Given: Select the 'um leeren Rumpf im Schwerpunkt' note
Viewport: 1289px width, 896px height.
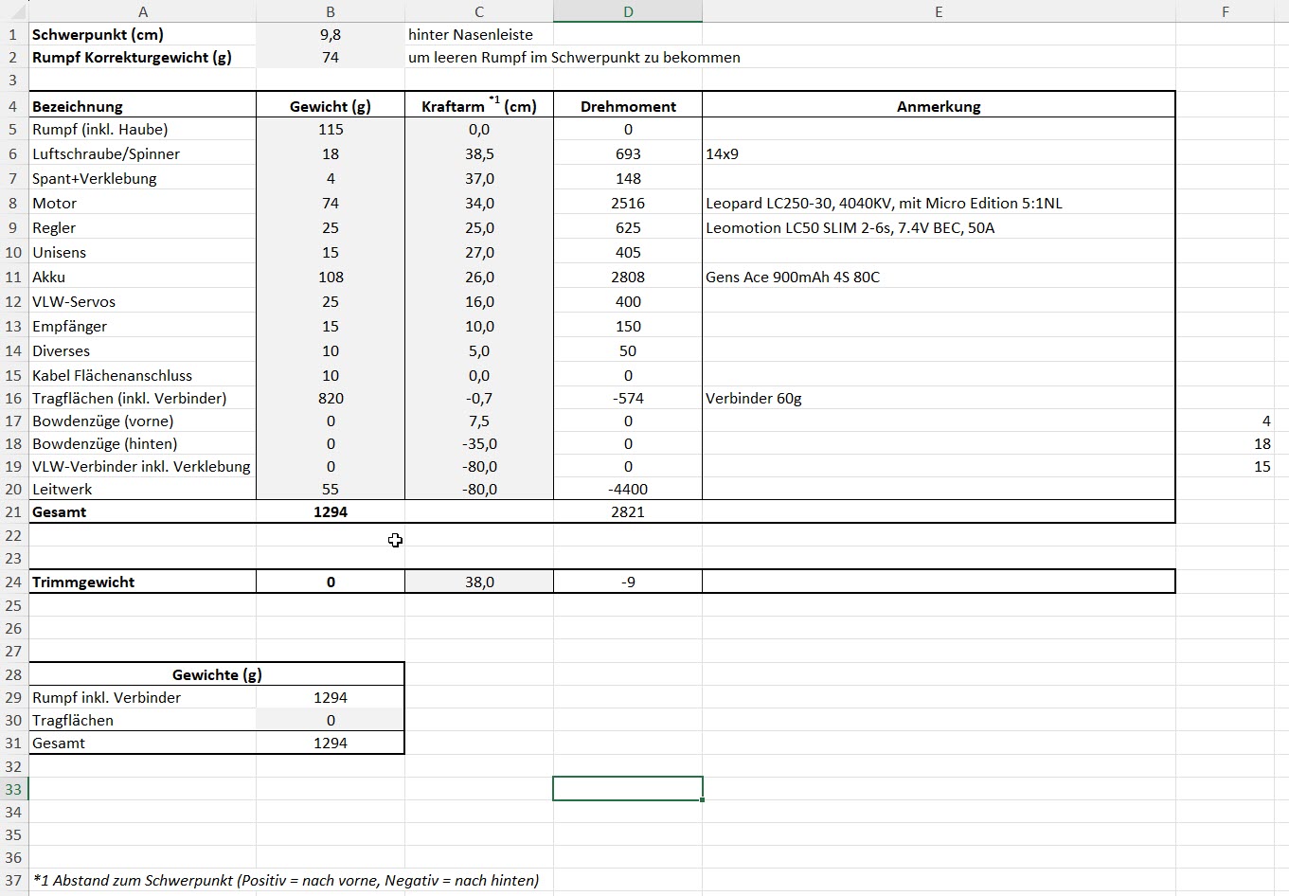Looking at the screenshot, I should click(574, 57).
